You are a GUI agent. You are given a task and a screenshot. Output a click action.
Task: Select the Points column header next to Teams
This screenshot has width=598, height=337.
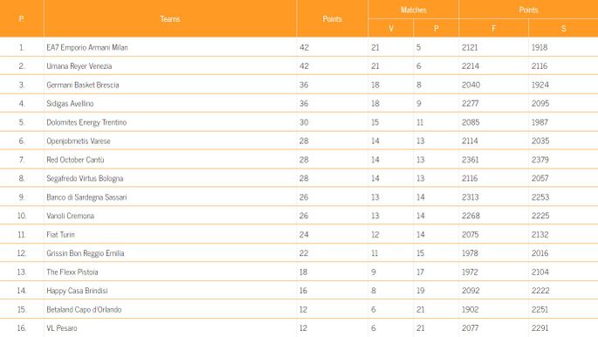pos(333,18)
